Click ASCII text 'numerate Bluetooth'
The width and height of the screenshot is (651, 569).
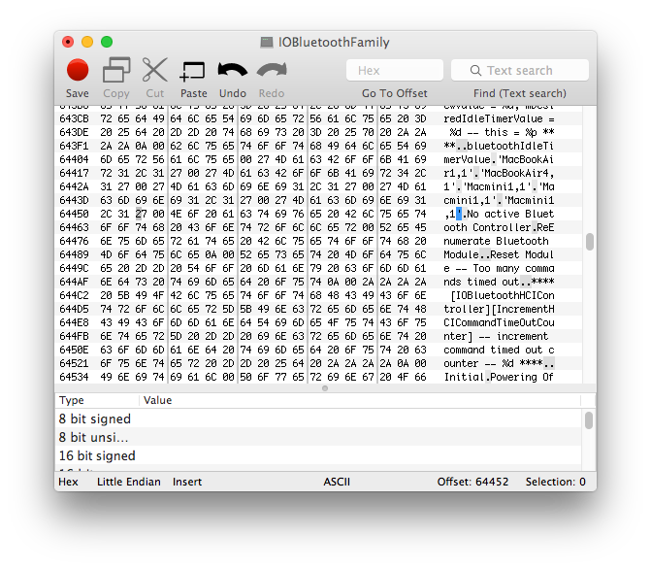[x=496, y=241]
